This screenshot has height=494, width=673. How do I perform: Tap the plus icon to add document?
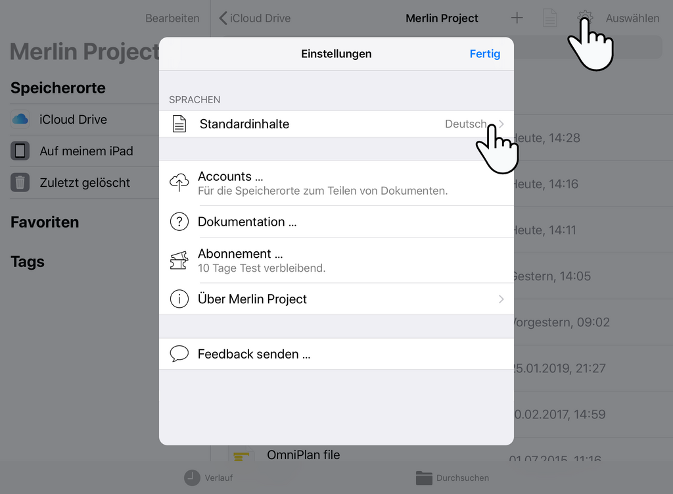(517, 18)
